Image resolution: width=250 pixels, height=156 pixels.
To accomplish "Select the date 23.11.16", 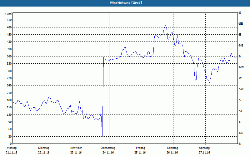I will coord(76,153).
